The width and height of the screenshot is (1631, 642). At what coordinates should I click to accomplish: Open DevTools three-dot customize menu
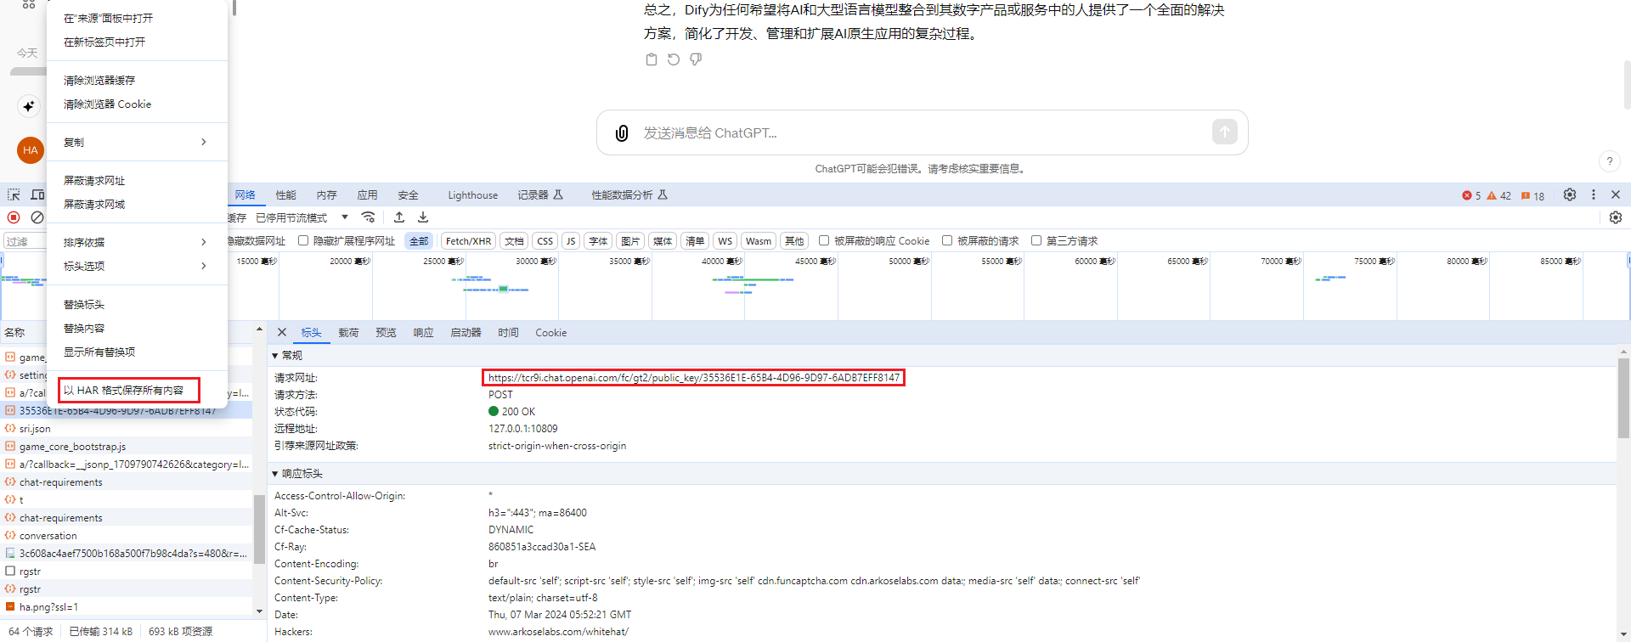[1594, 194]
